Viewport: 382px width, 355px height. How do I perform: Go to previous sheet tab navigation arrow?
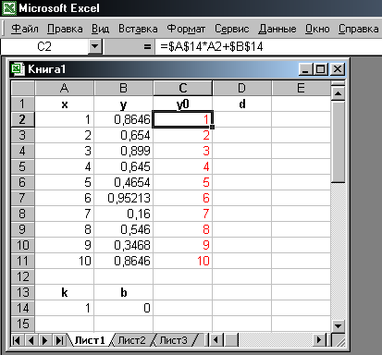tap(31, 340)
